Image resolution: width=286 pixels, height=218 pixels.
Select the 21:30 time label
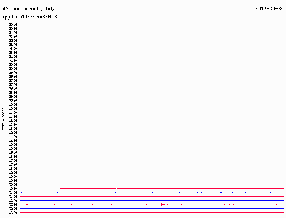tap(13, 197)
